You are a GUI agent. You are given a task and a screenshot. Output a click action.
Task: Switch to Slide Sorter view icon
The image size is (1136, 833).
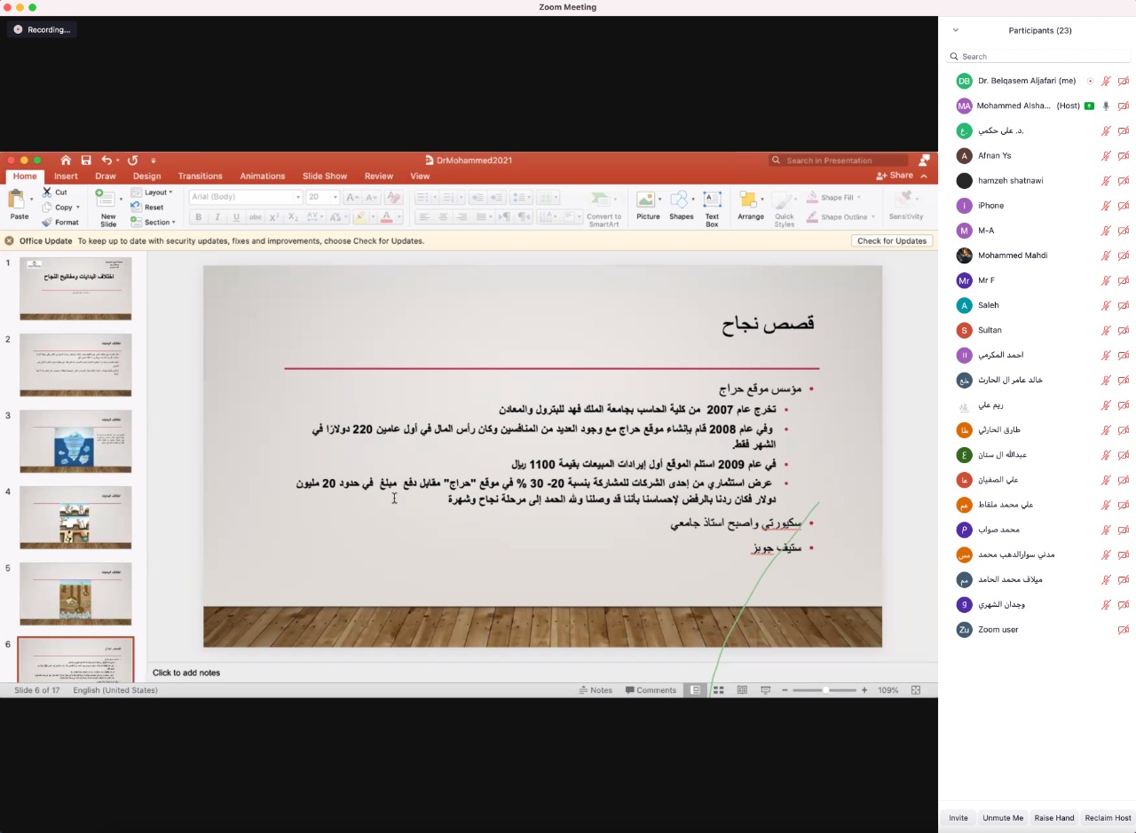719,690
